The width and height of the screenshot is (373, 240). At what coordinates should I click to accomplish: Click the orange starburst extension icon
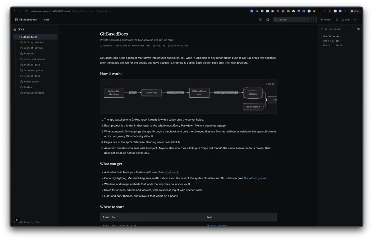point(278,11)
